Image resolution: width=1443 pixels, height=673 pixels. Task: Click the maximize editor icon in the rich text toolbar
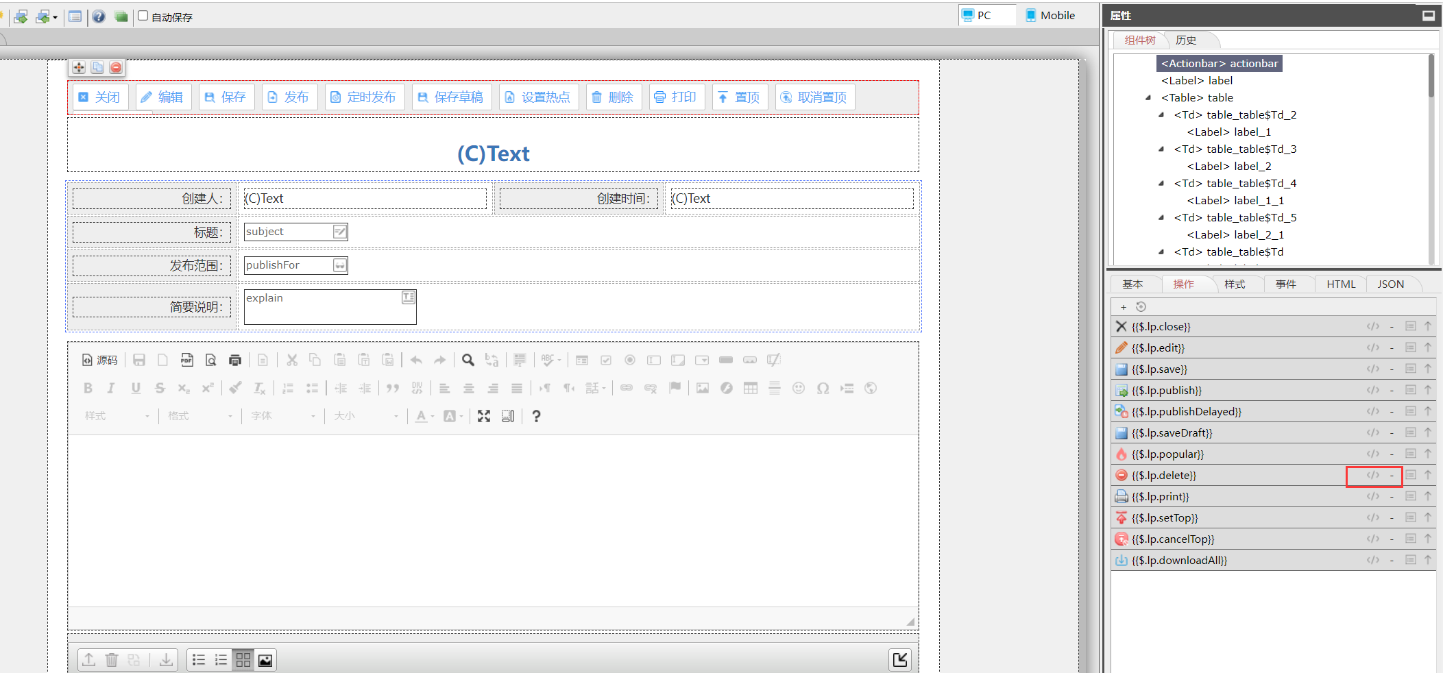484,416
